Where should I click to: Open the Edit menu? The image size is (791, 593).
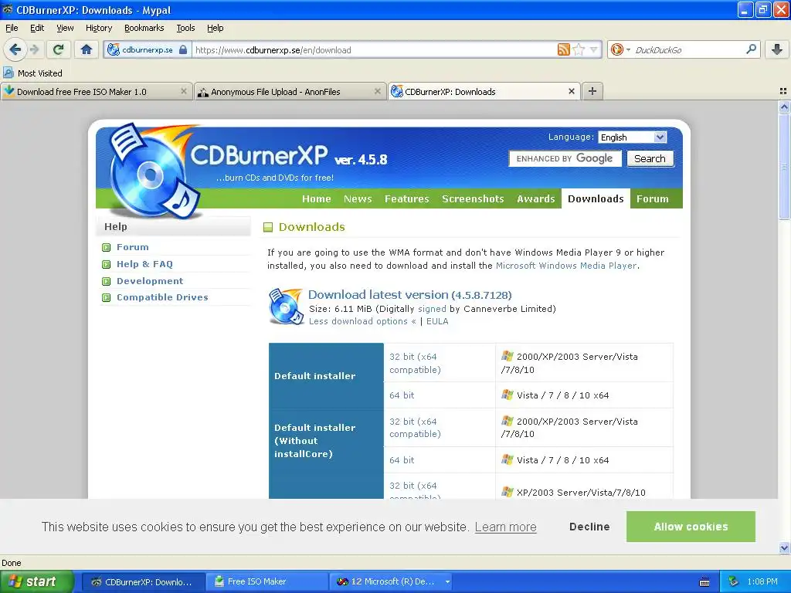click(x=37, y=28)
